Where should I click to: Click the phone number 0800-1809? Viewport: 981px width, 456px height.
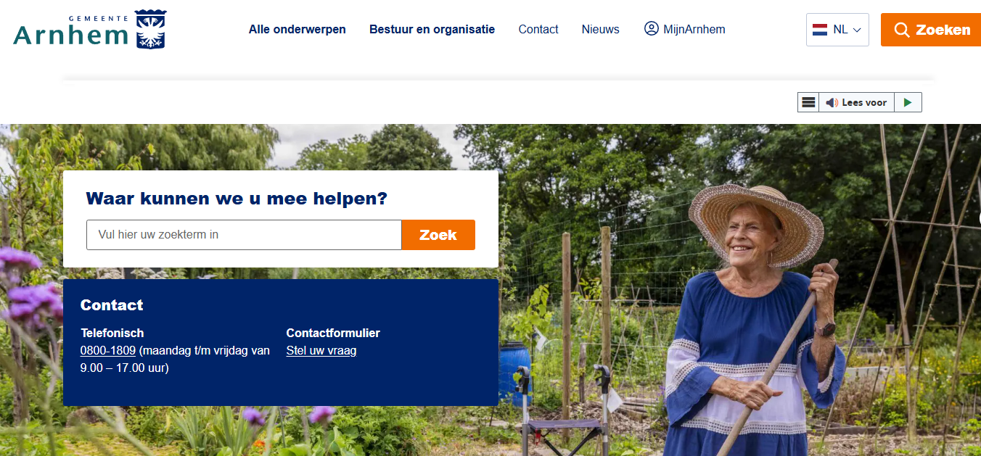click(x=108, y=351)
